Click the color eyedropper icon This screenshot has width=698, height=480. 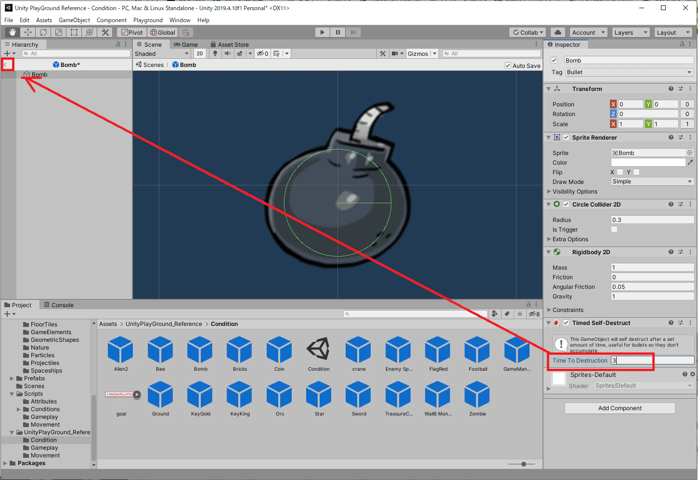690,162
